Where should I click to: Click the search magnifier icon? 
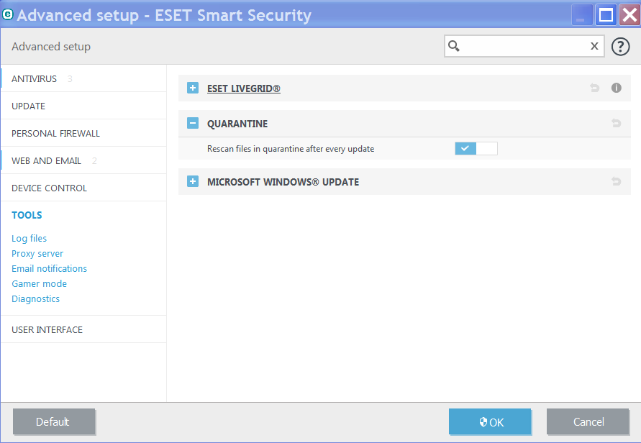click(454, 46)
